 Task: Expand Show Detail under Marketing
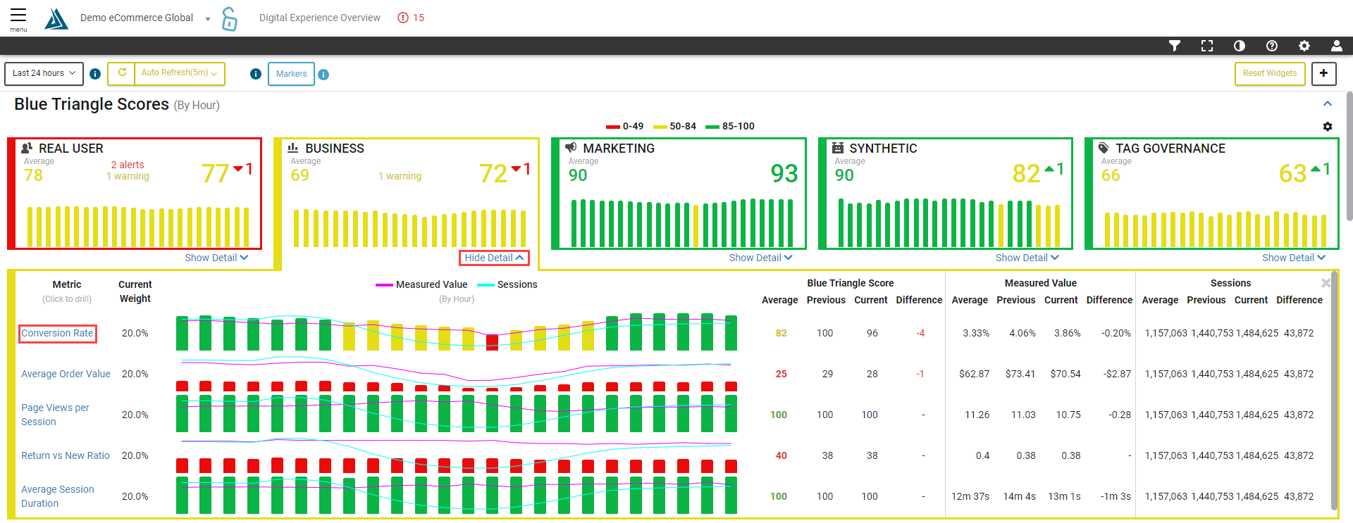pyautogui.click(x=760, y=258)
